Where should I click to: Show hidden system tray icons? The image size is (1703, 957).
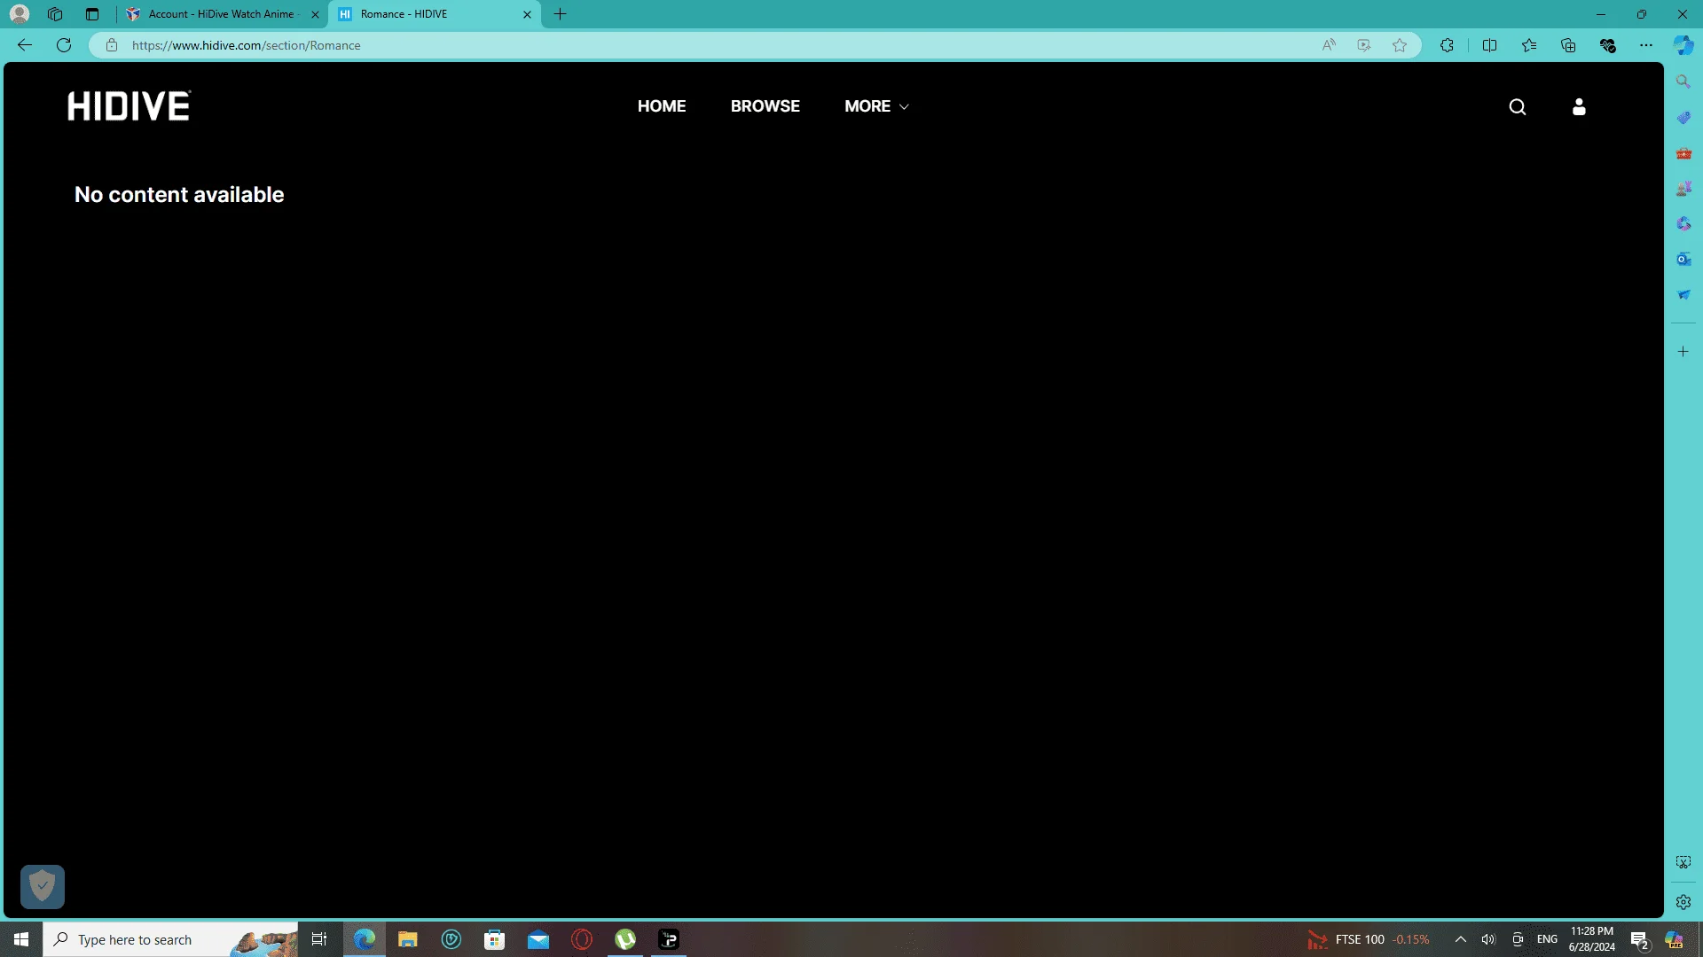(1460, 939)
